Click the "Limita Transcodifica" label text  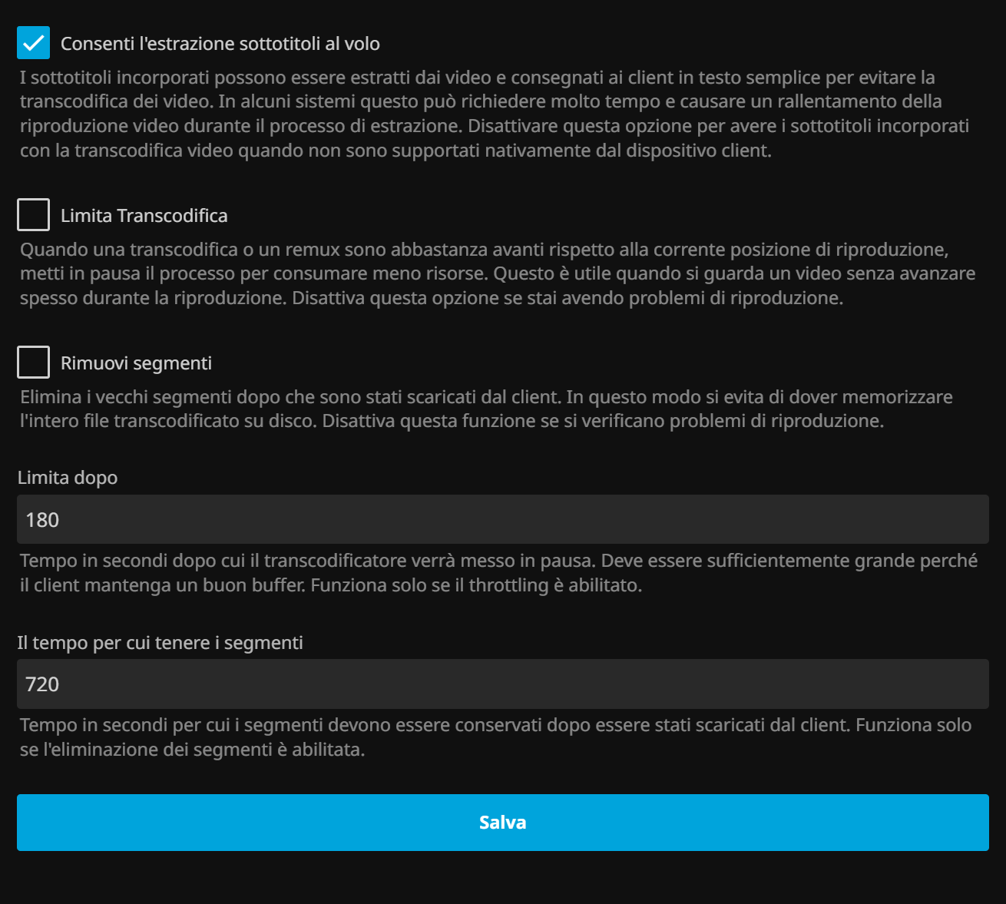(144, 216)
